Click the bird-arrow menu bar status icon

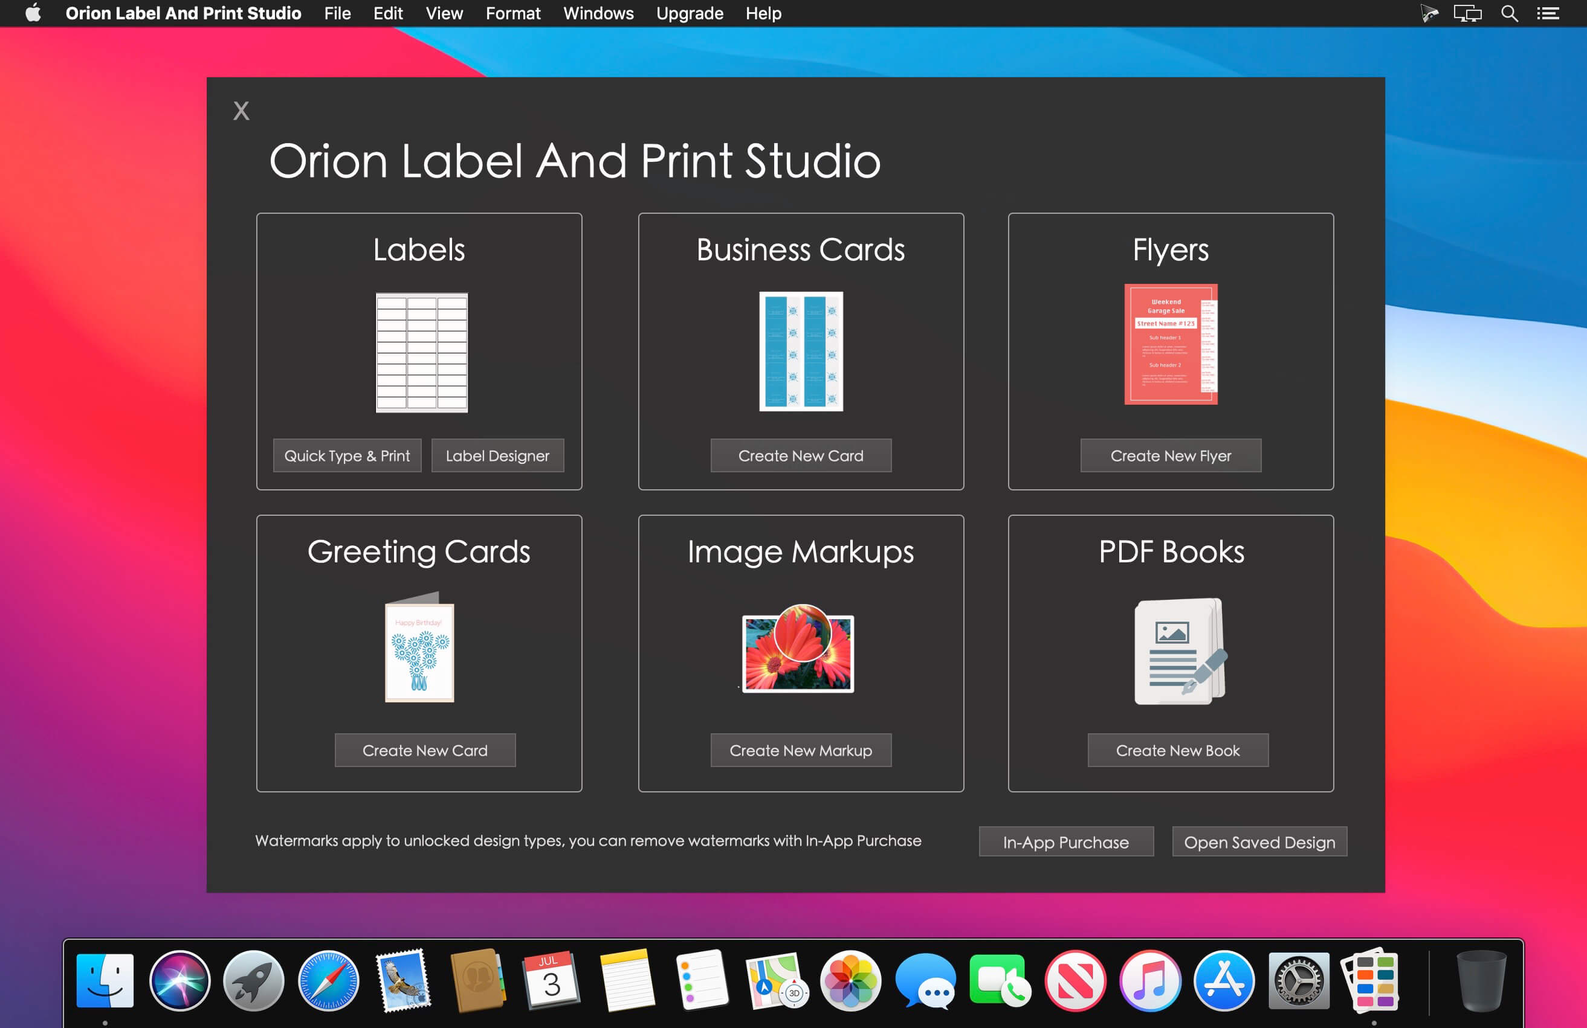(x=1429, y=13)
